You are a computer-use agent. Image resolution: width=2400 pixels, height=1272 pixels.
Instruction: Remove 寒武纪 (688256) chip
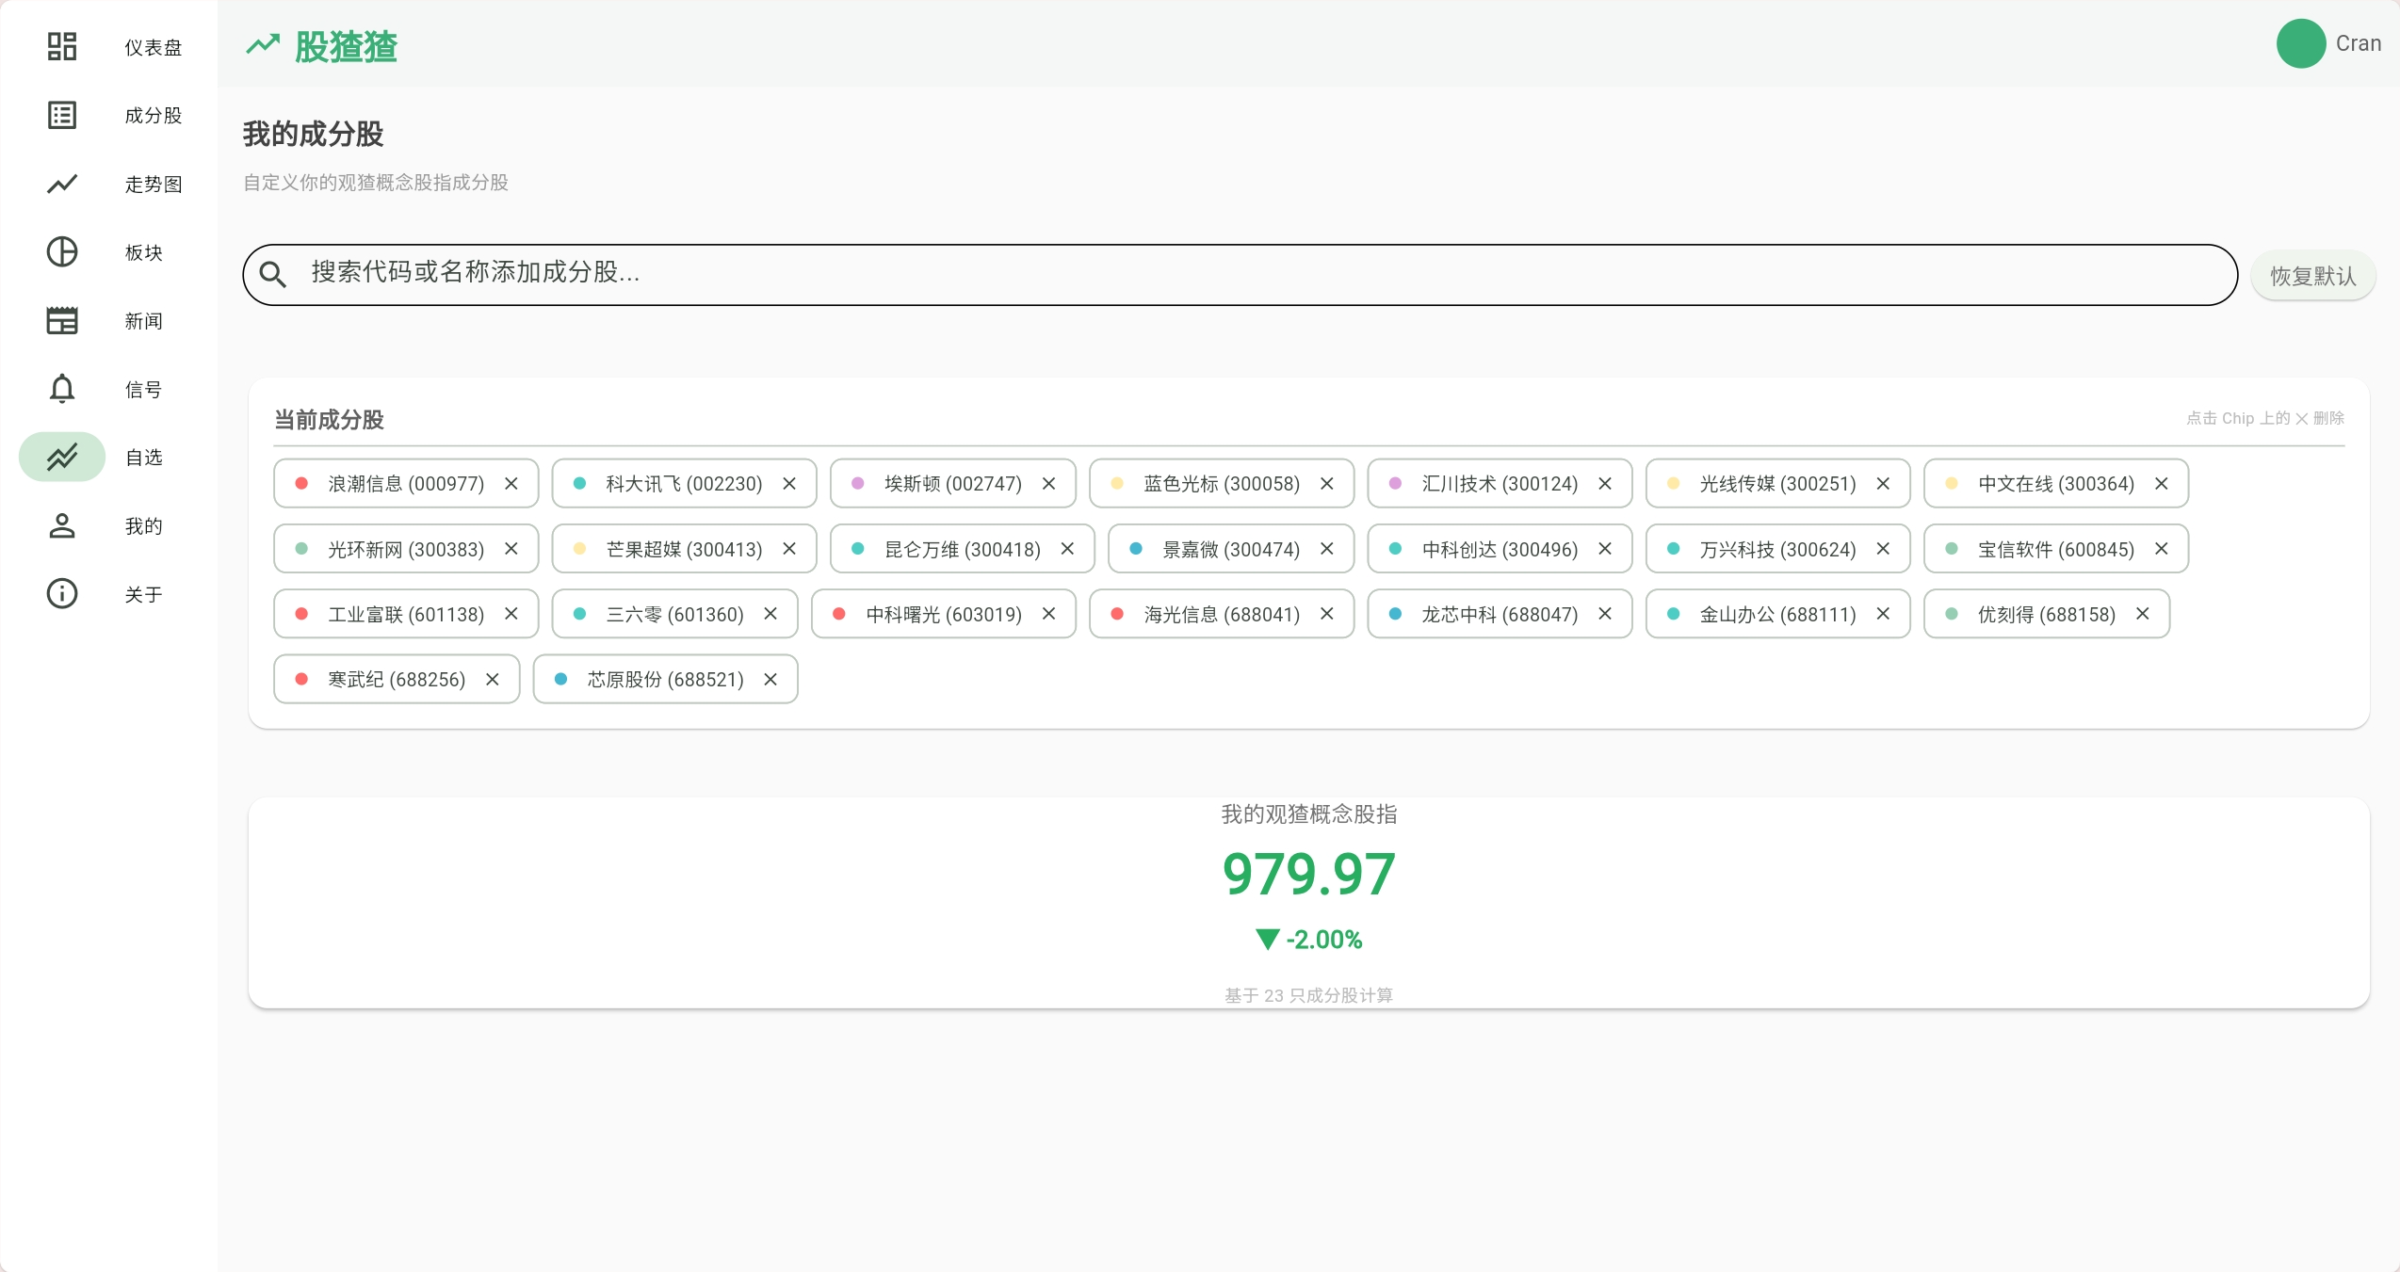pyautogui.click(x=493, y=679)
